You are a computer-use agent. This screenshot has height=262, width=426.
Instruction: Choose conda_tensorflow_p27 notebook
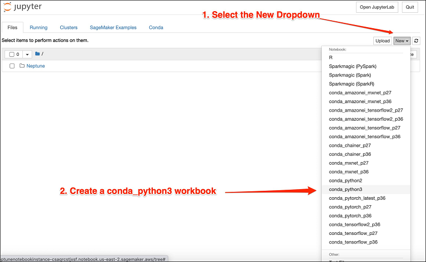(366, 233)
